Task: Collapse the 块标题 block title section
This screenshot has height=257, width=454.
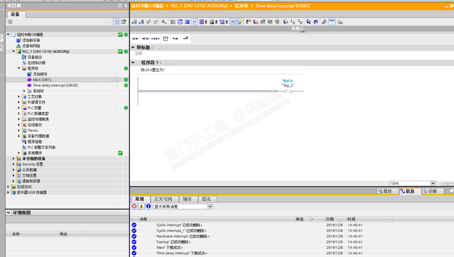Action: click(133, 47)
